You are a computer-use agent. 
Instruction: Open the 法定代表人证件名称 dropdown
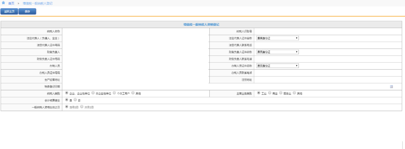[277, 38]
